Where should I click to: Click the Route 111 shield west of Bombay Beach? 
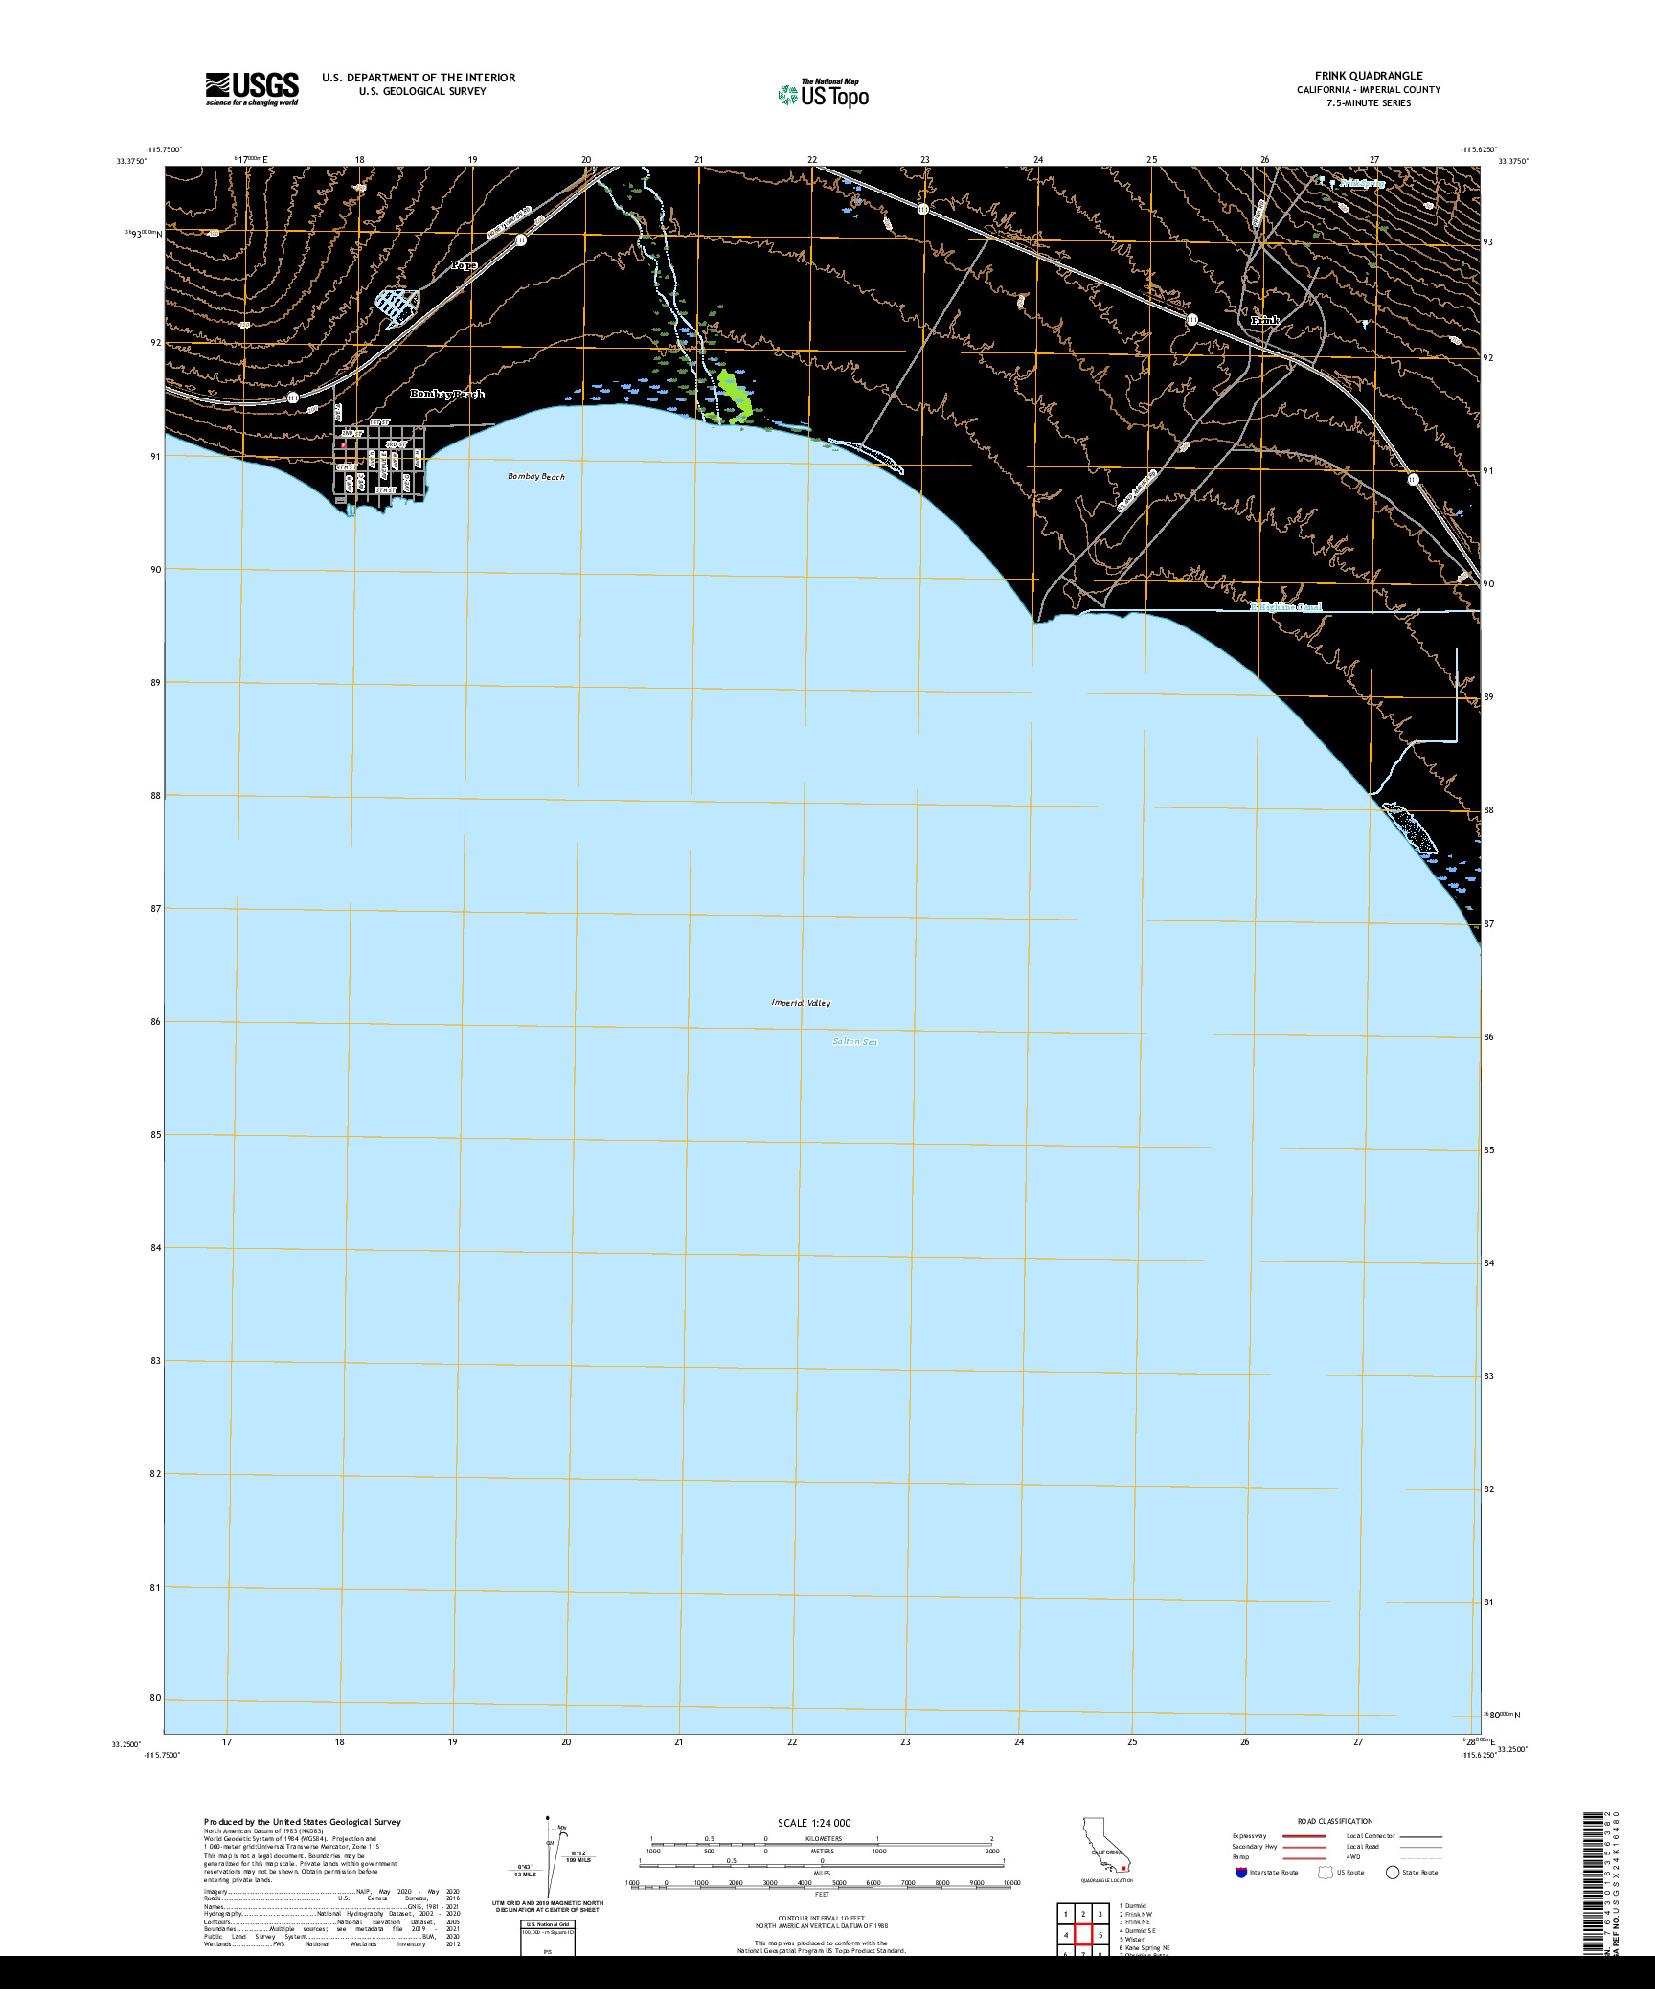click(292, 397)
